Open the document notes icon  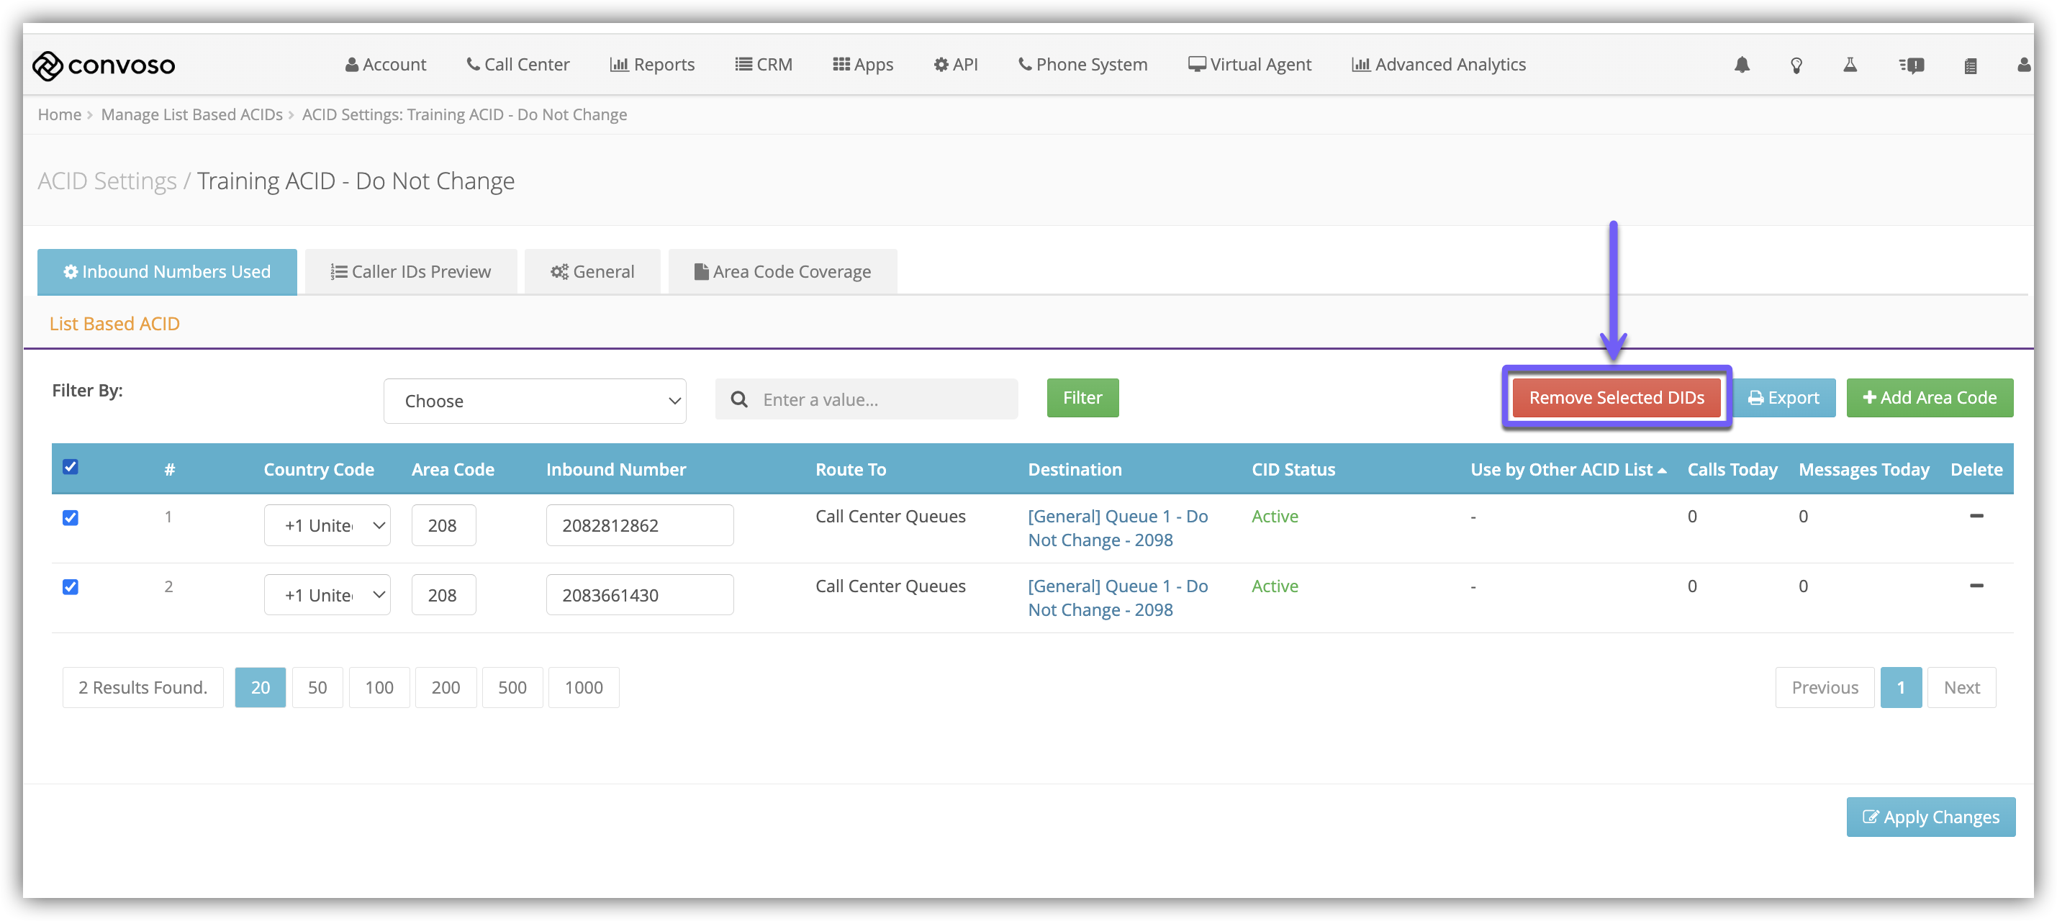pyautogui.click(x=1970, y=65)
